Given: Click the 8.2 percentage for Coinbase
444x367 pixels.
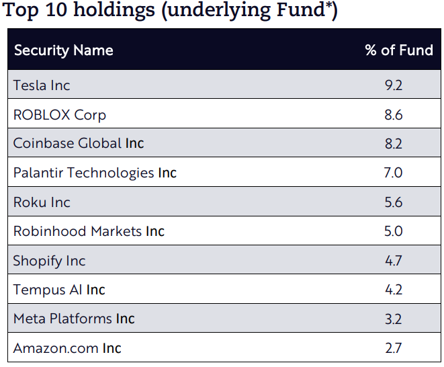Looking at the screenshot, I should point(394,144).
